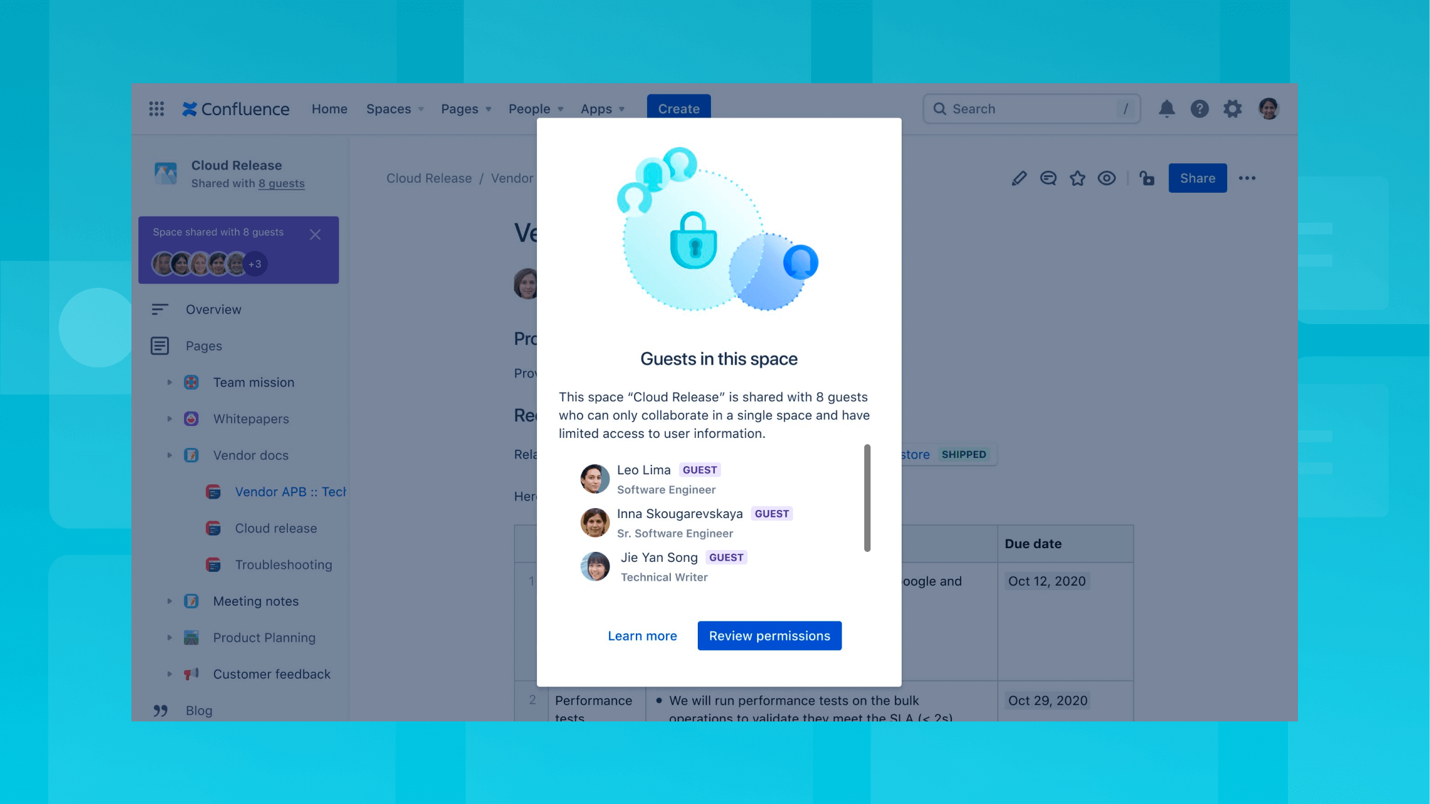This screenshot has width=1430, height=804.
Task: Expand Product Planning tree item
Action: (169, 637)
